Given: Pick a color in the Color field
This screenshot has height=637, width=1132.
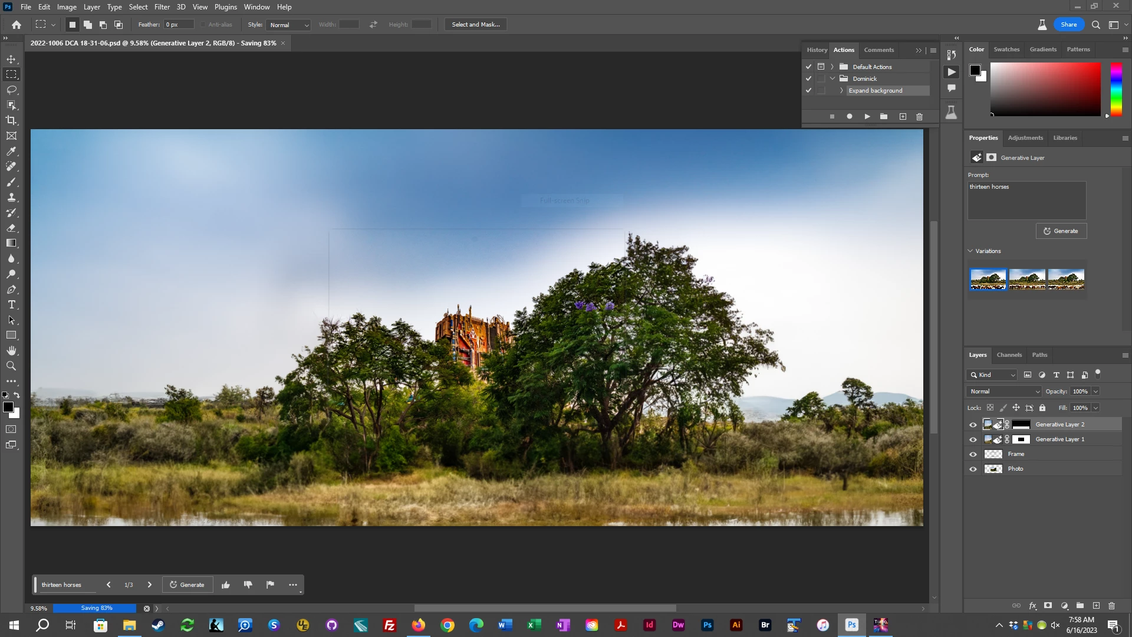Looking at the screenshot, I should [x=1045, y=89].
